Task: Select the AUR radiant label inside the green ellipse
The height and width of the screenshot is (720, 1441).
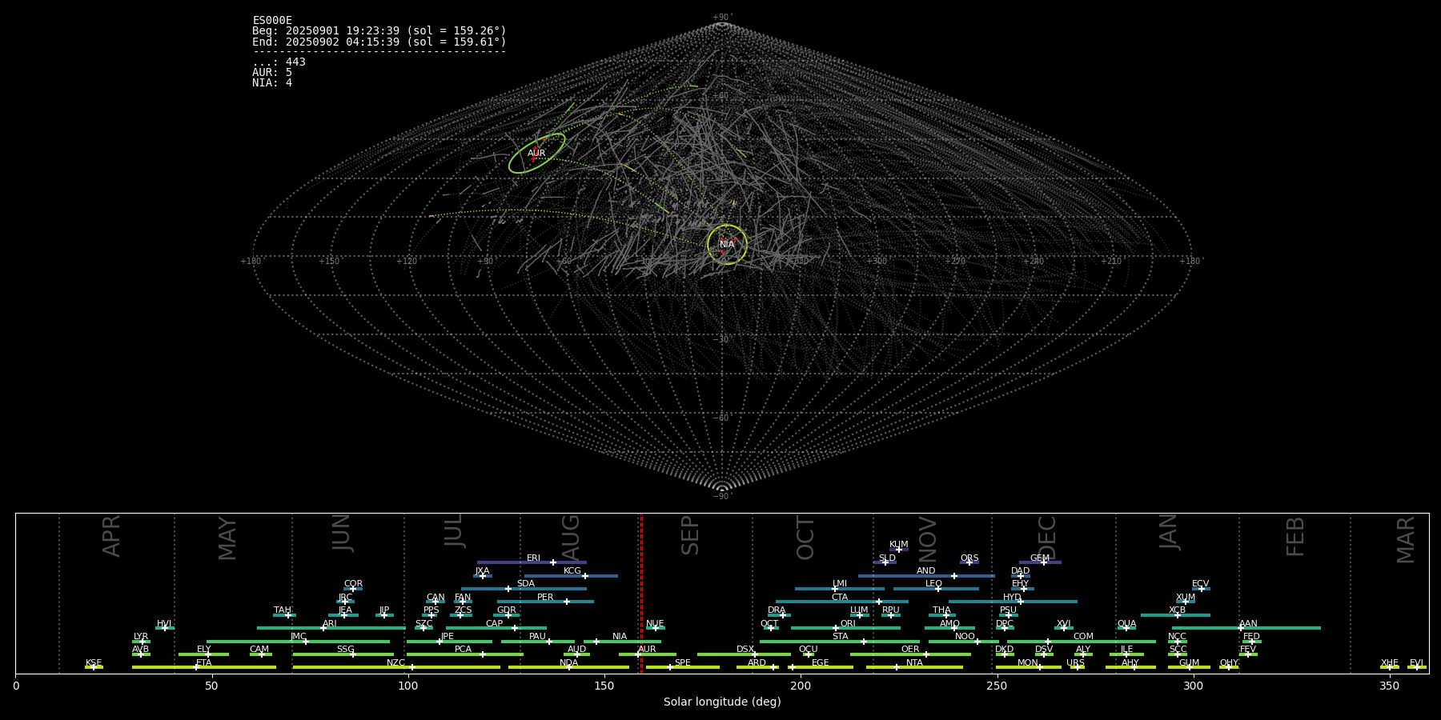Action: pyautogui.click(x=536, y=154)
